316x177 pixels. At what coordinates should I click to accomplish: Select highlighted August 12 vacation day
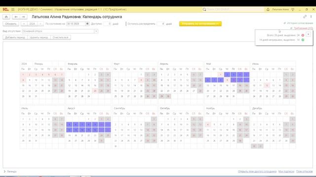(x=69, y=130)
